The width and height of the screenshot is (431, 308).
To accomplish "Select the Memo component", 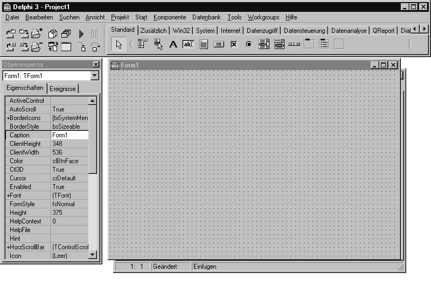I will pos(204,44).
